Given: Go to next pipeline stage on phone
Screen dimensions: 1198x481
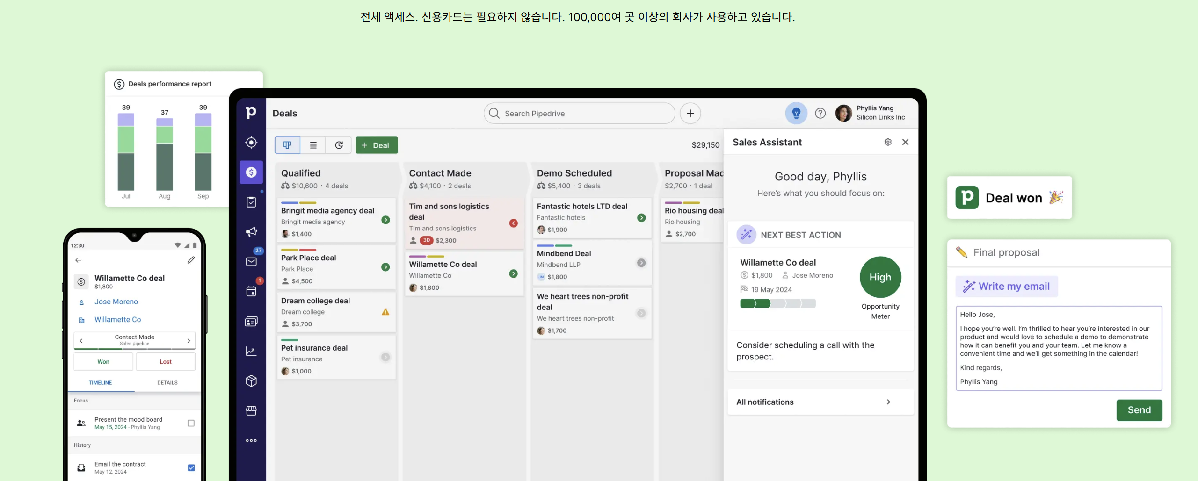Looking at the screenshot, I should (189, 340).
